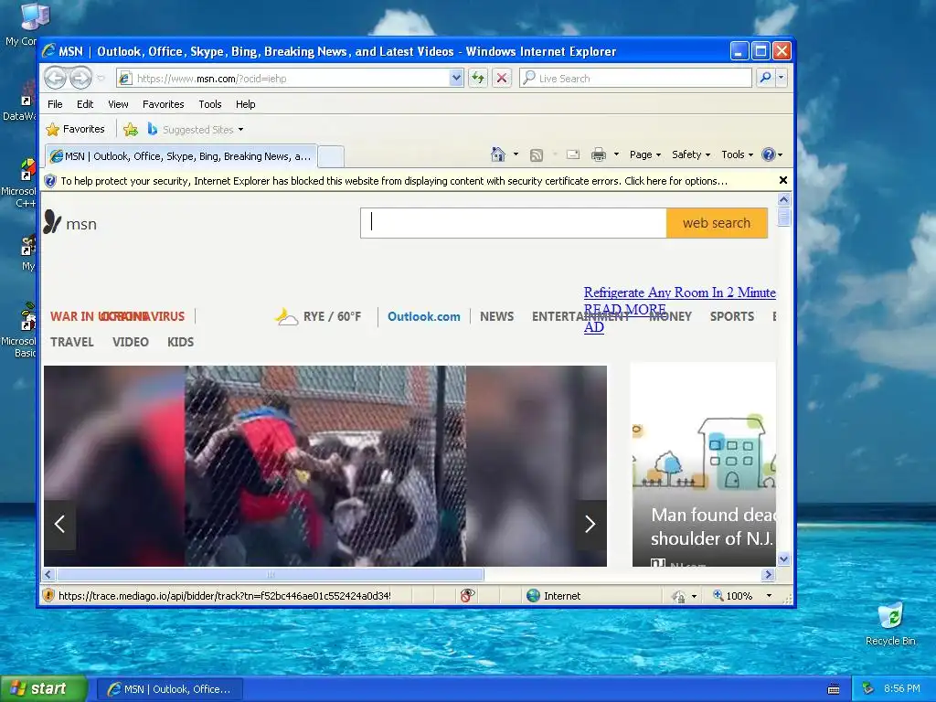Screen dimensions: 936x702
Task: Open the Help menu
Action: 245,104
